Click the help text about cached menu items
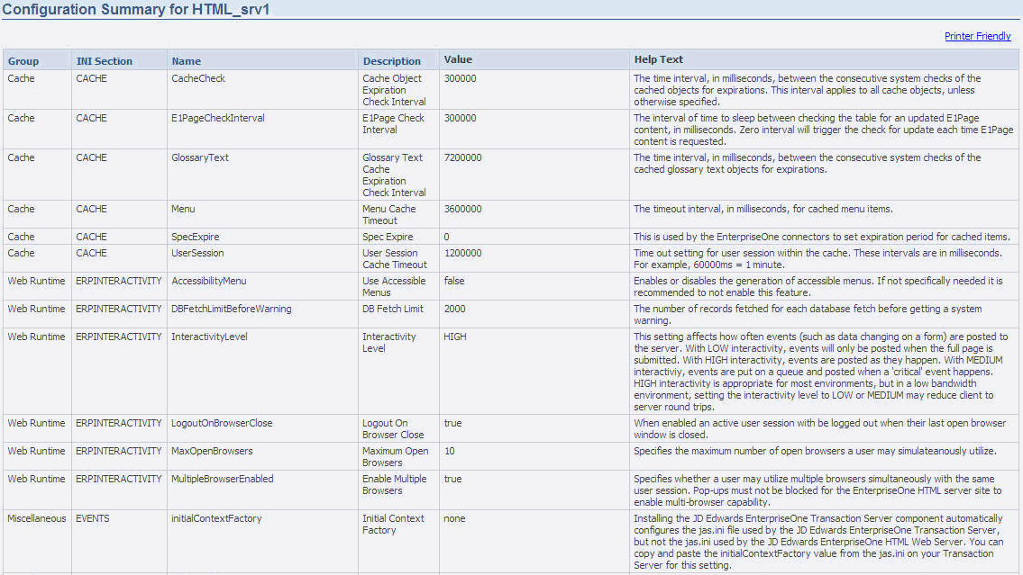This screenshot has width=1023, height=575. point(763,209)
